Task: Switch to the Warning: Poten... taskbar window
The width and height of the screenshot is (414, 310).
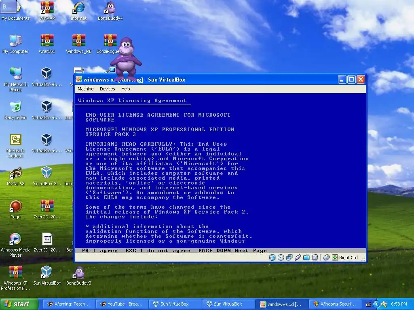Action: coord(69,304)
